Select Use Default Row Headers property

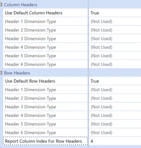[45, 81]
